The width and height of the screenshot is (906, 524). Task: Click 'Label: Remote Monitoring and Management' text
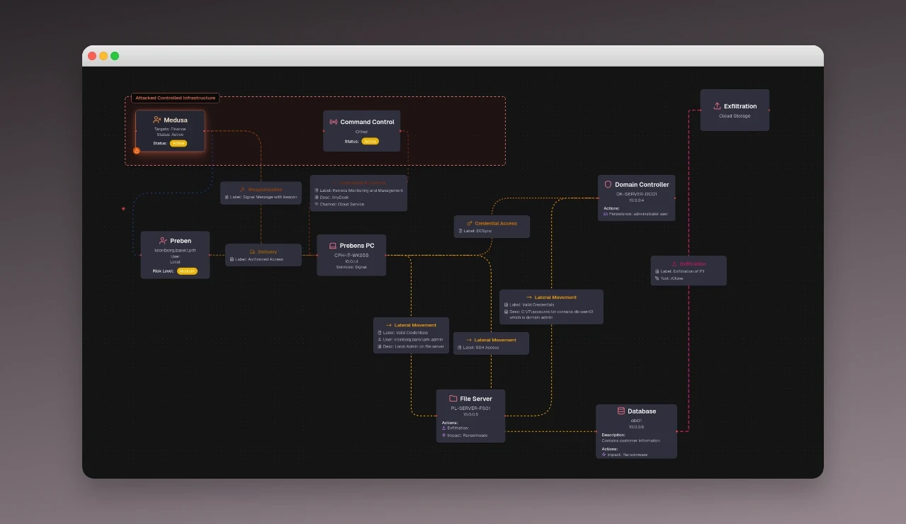tap(361, 190)
